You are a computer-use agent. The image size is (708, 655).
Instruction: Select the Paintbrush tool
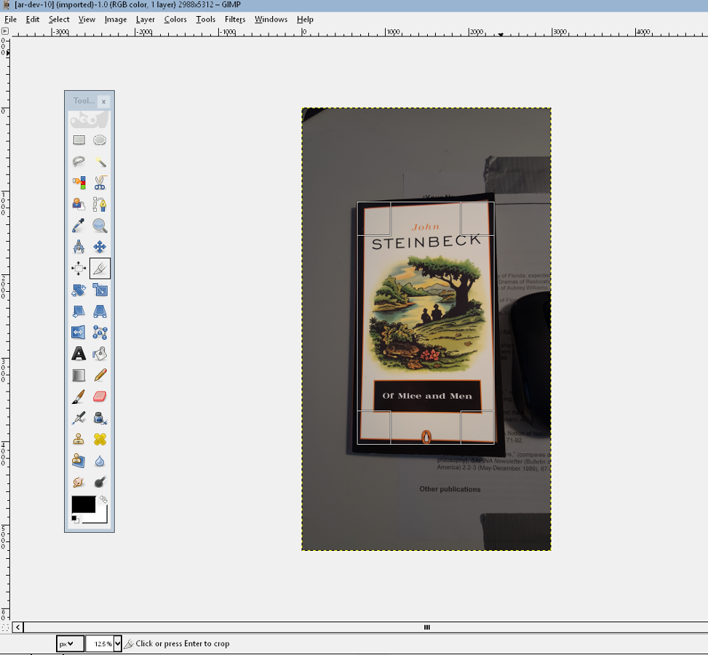78,396
